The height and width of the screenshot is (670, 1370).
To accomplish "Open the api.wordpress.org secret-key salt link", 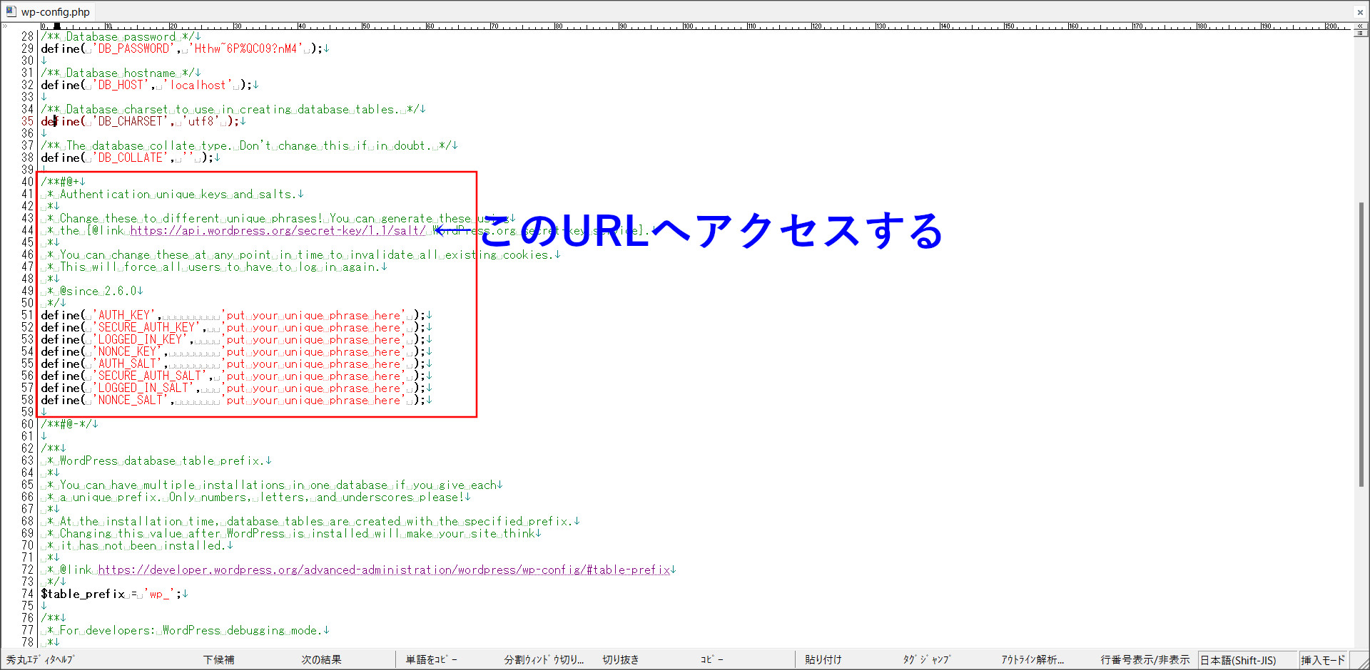I will [x=278, y=231].
